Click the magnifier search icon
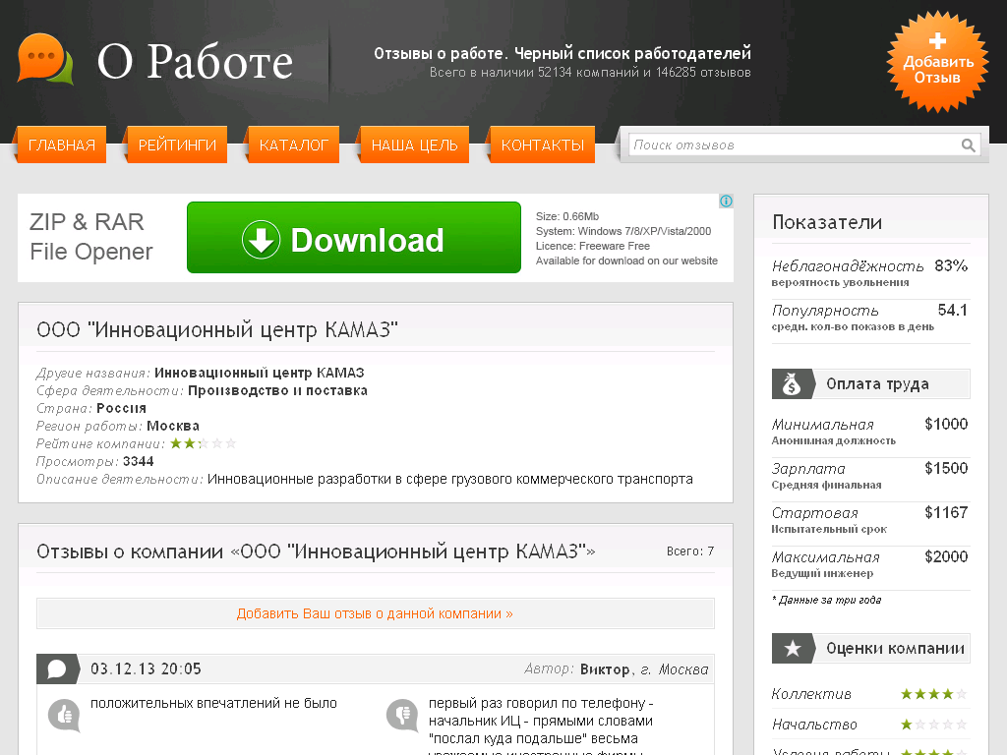The image size is (1007, 755). click(968, 145)
